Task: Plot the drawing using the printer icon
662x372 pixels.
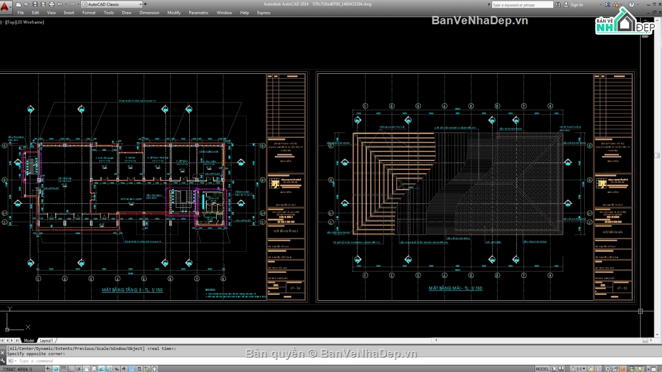Action: coord(51,4)
